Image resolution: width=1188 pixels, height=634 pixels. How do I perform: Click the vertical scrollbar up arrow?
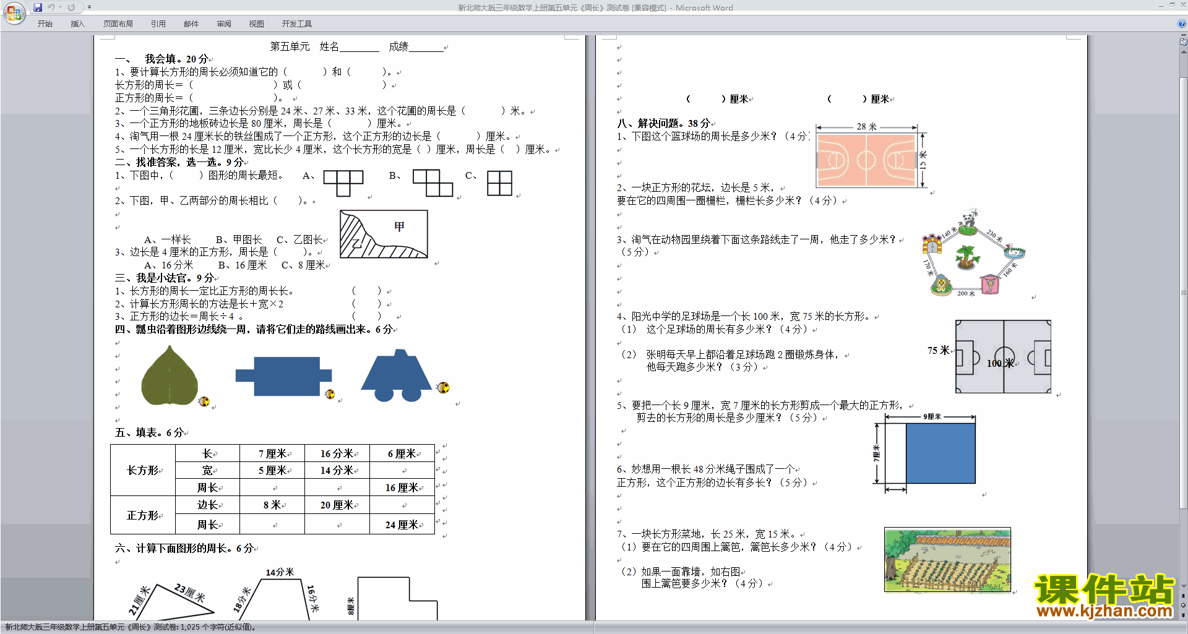click(x=1184, y=52)
